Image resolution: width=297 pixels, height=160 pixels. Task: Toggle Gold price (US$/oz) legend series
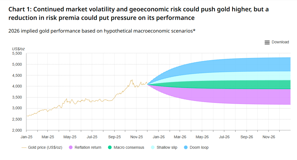(45, 147)
